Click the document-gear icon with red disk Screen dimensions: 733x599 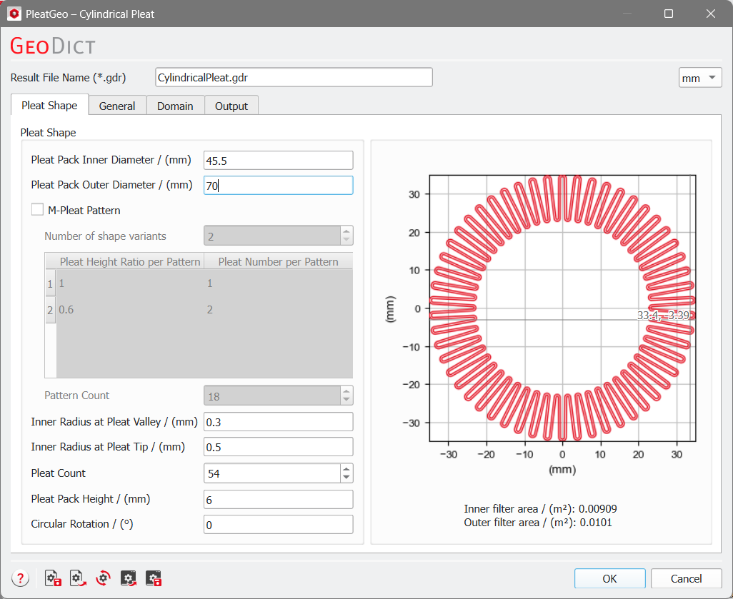53,578
